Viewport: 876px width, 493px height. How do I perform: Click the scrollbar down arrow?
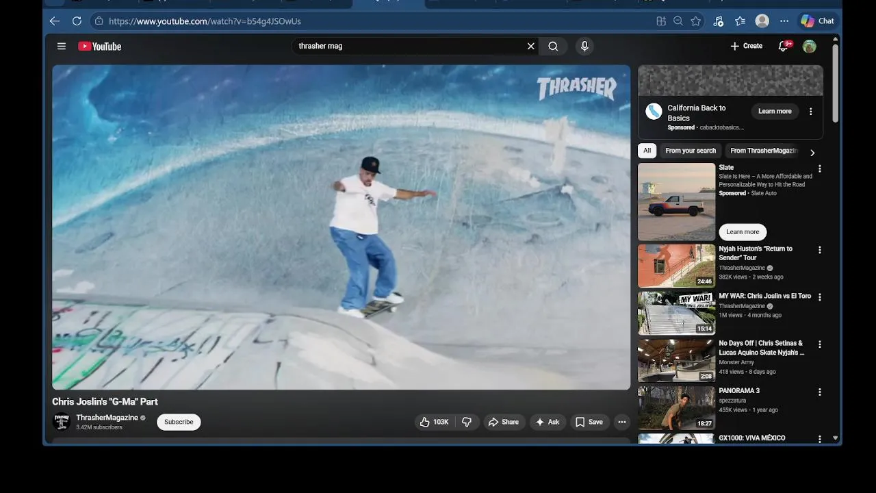tap(835, 438)
